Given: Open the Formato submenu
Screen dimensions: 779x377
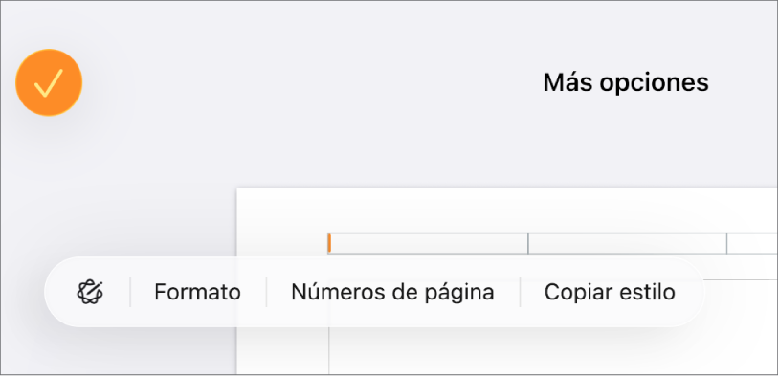Looking at the screenshot, I should tap(197, 292).
